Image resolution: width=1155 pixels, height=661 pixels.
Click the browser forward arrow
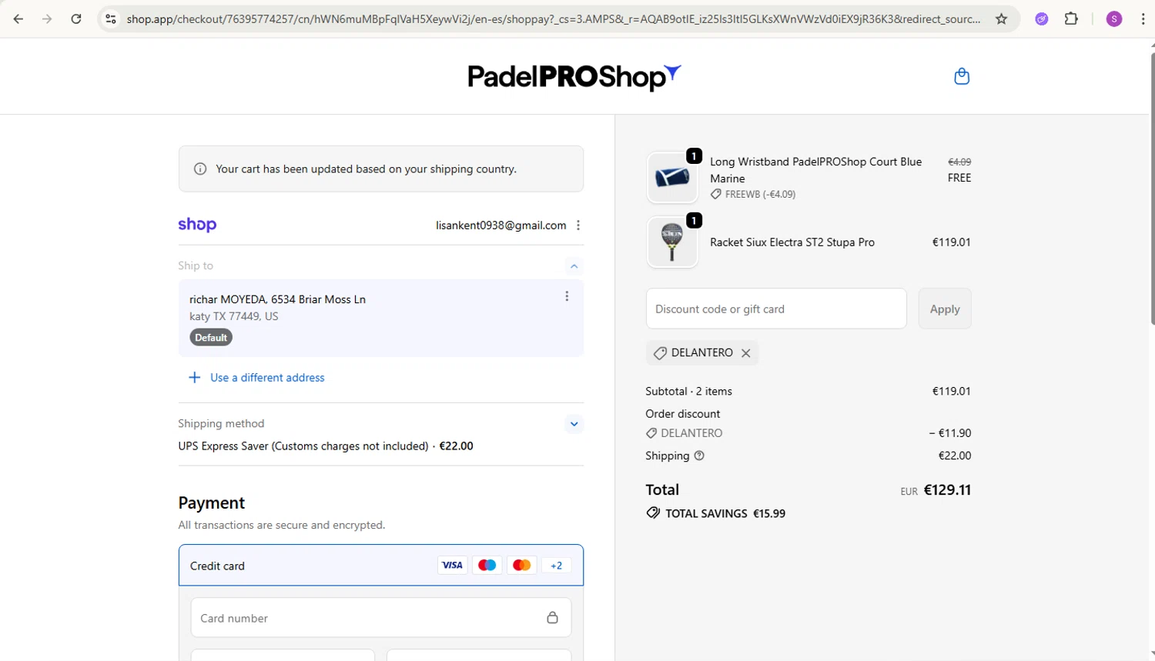click(x=47, y=19)
